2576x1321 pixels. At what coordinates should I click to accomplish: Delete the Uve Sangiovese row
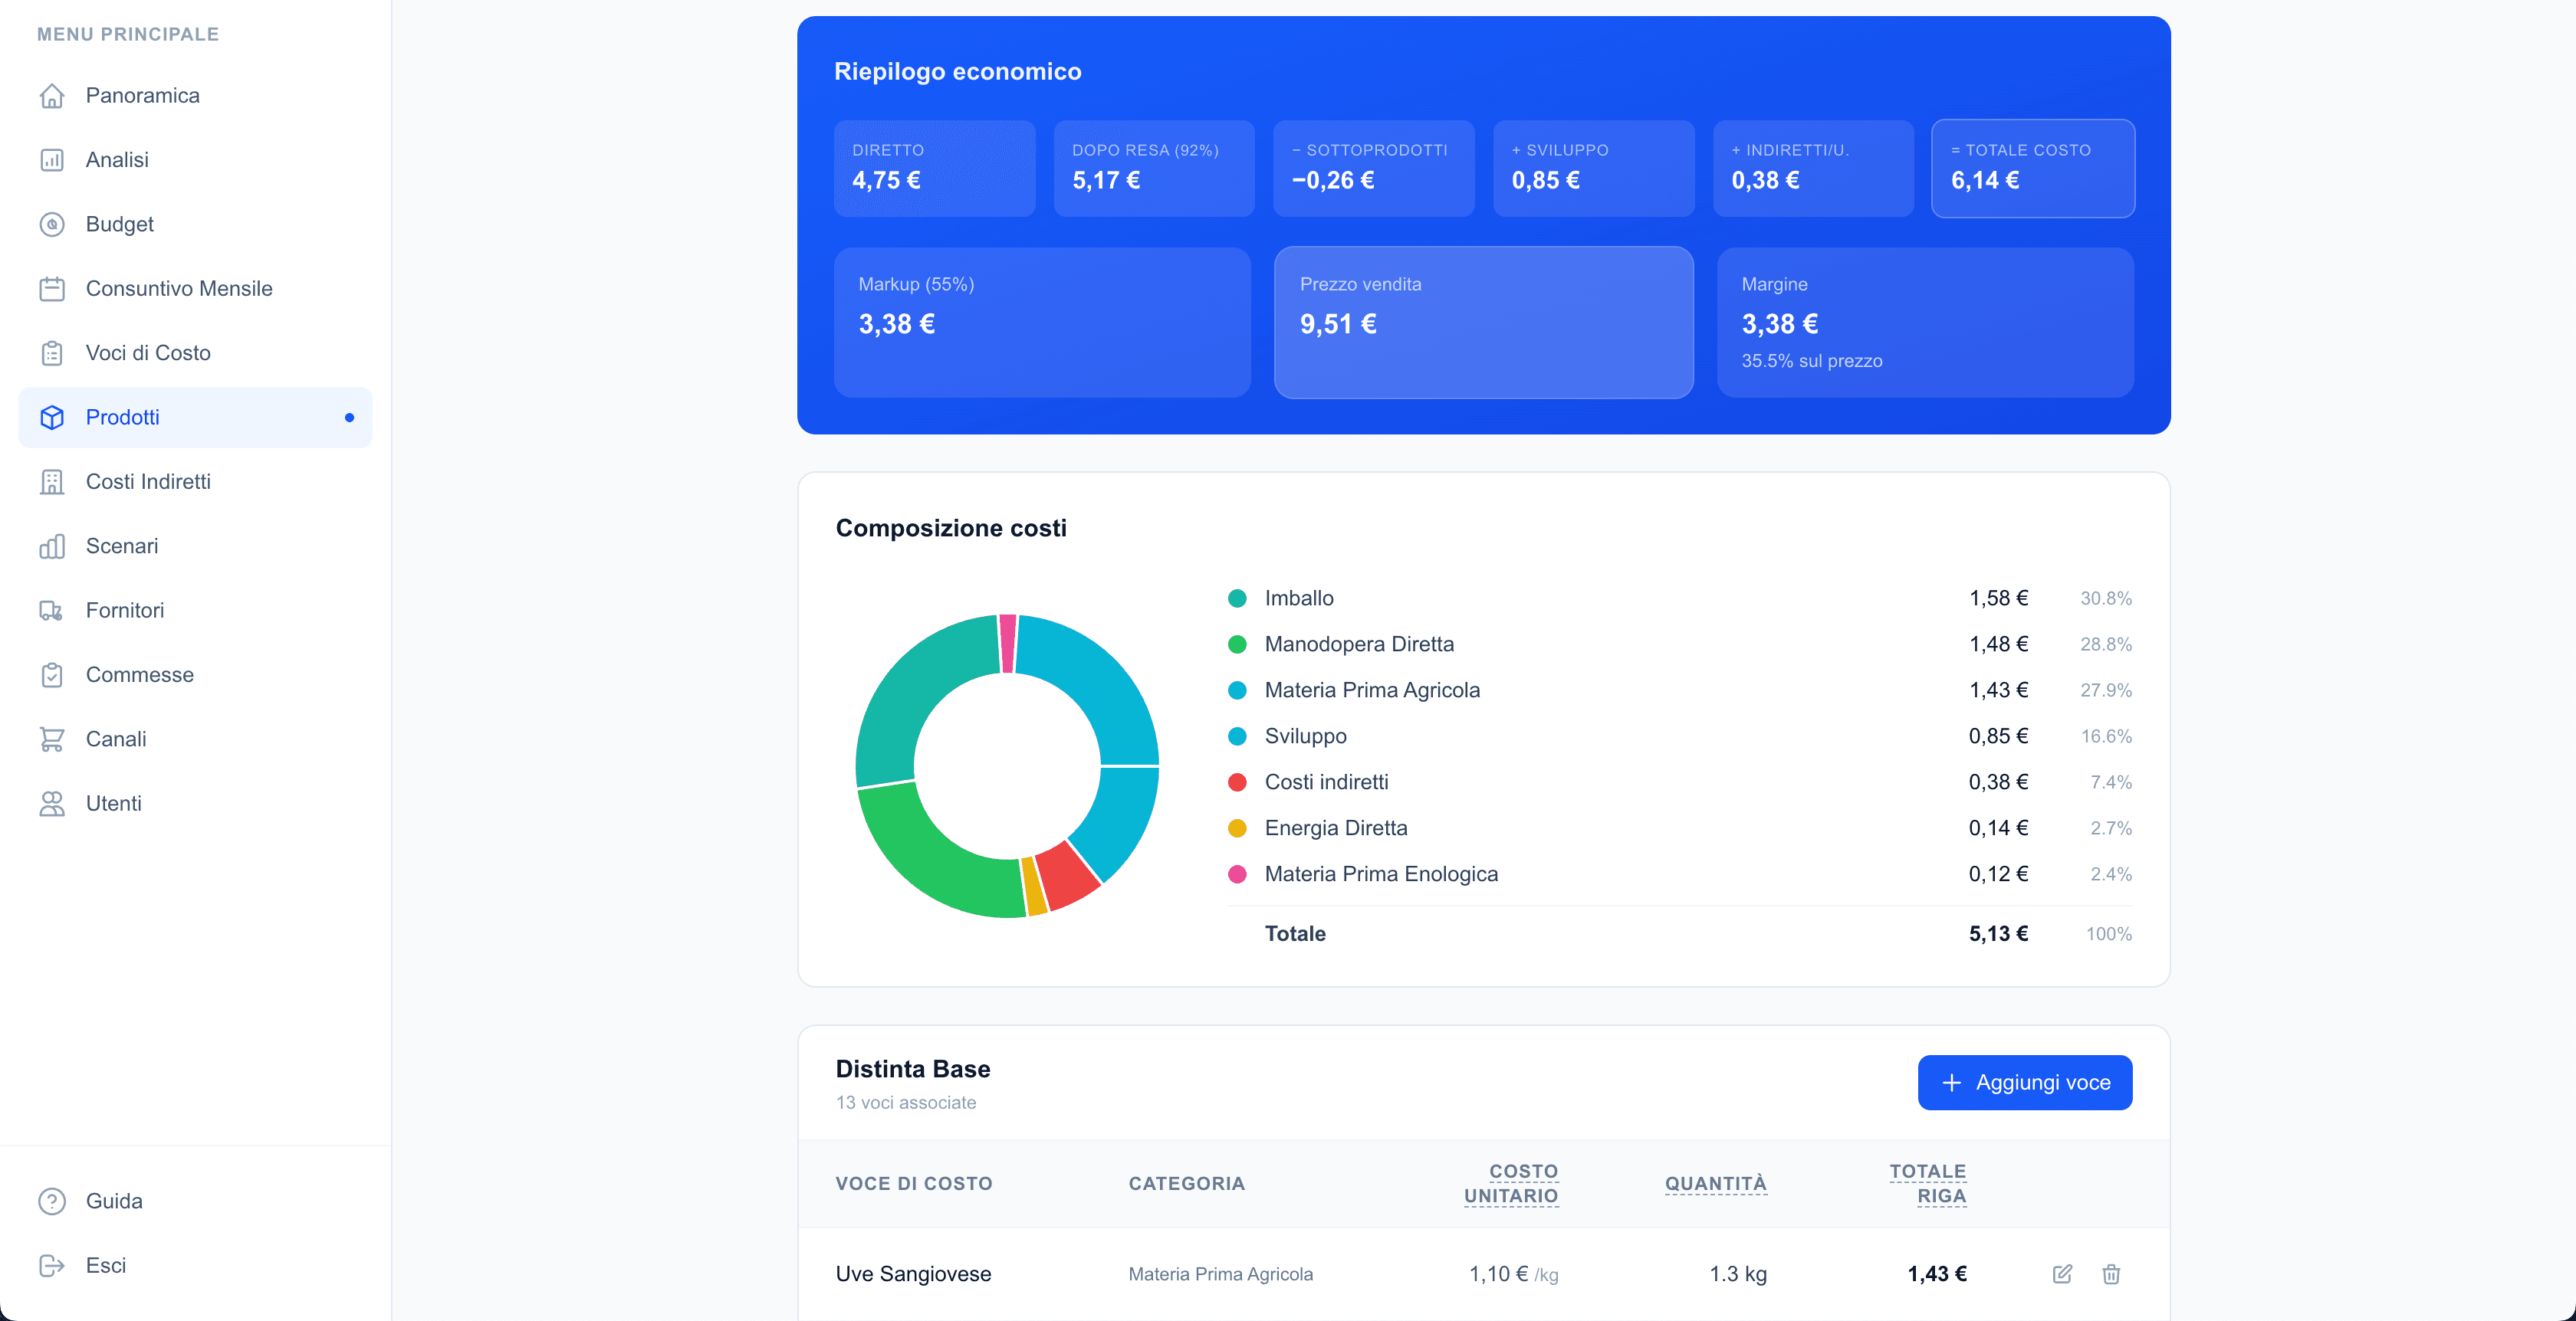(2111, 1274)
